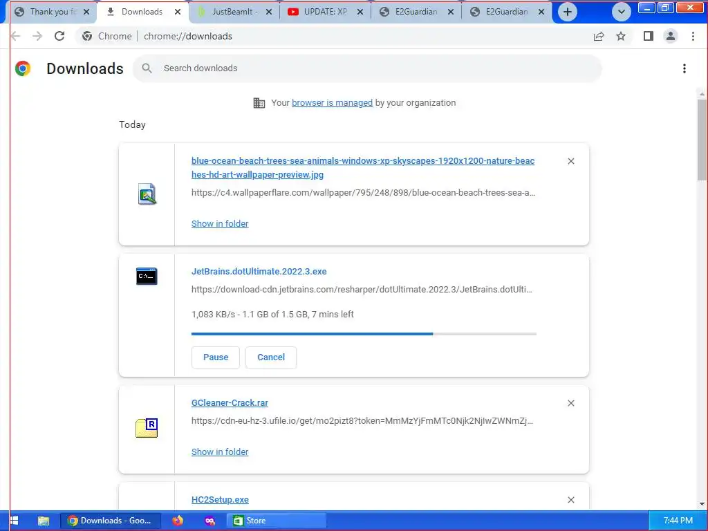
Task: Focus the Search downloads field
Action: [367, 68]
